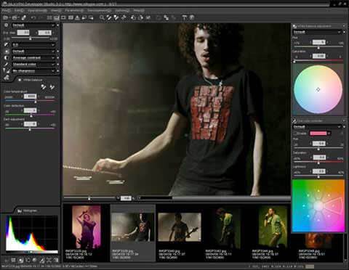Click the hammer tool icon in top toolbar
Image resolution: width=349 pixels, height=270 pixels.
(185, 17)
